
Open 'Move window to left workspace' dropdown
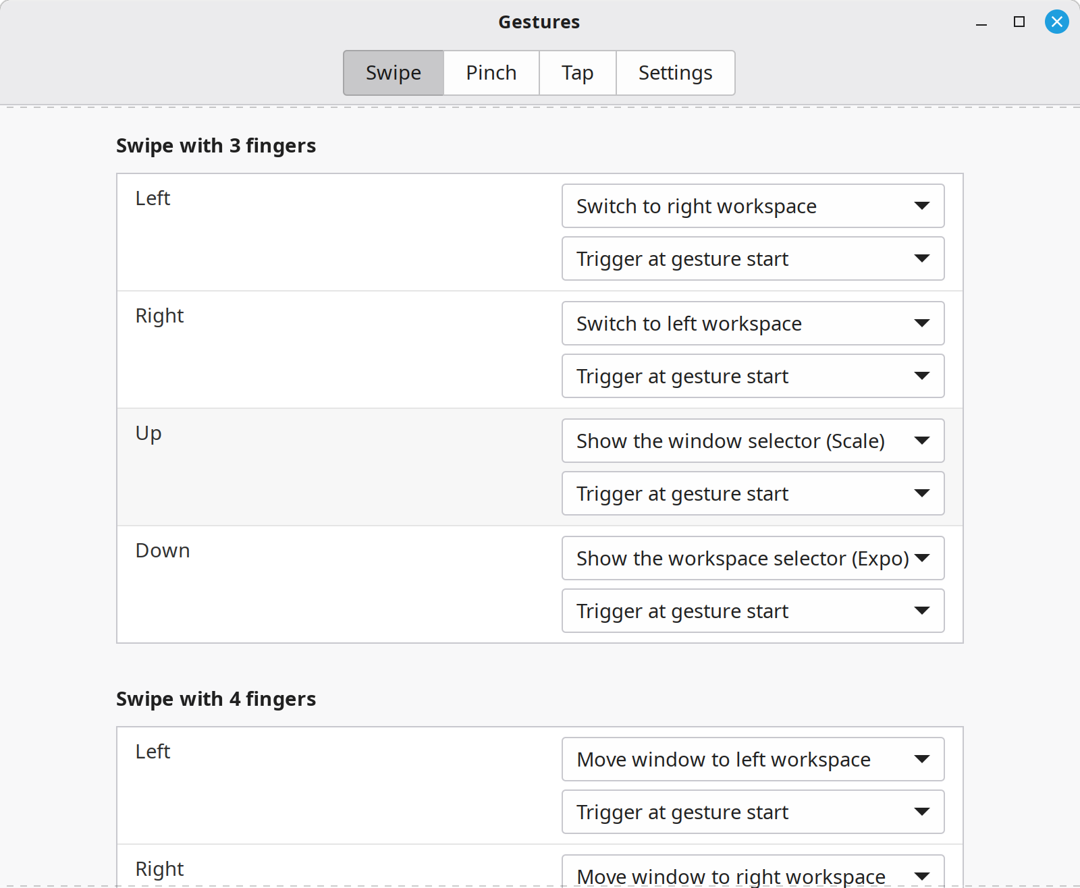pyautogui.click(x=753, y=759)
